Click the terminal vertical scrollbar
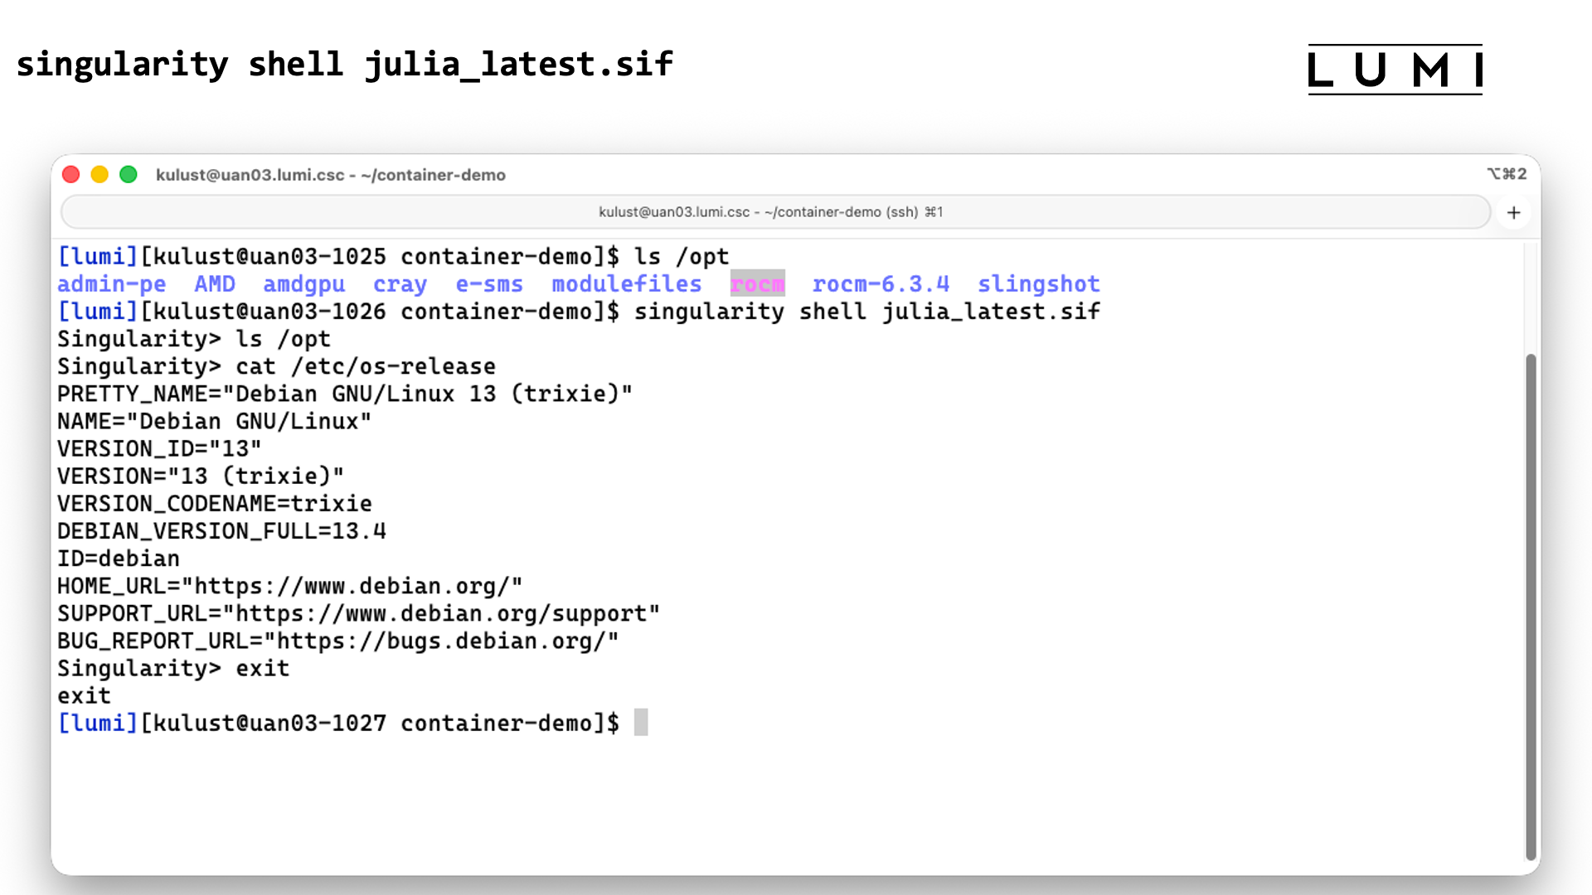 click(1531, 605)
